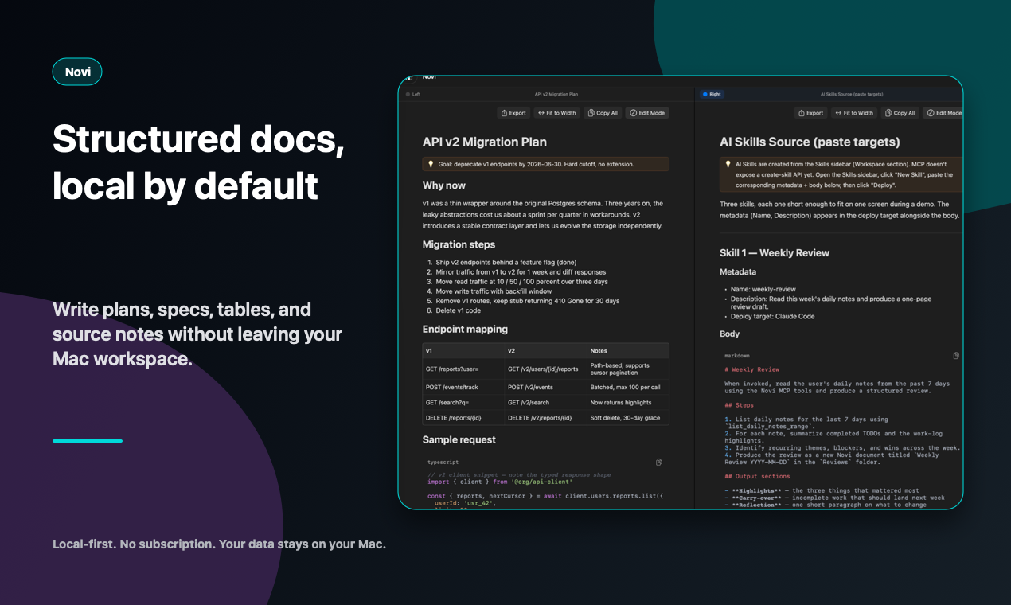Viewport: 1011px width, 605px height.
Task: Click the 'DELETE /v2/reports/{id}' table cell
Action: click(x=545, y=418)
